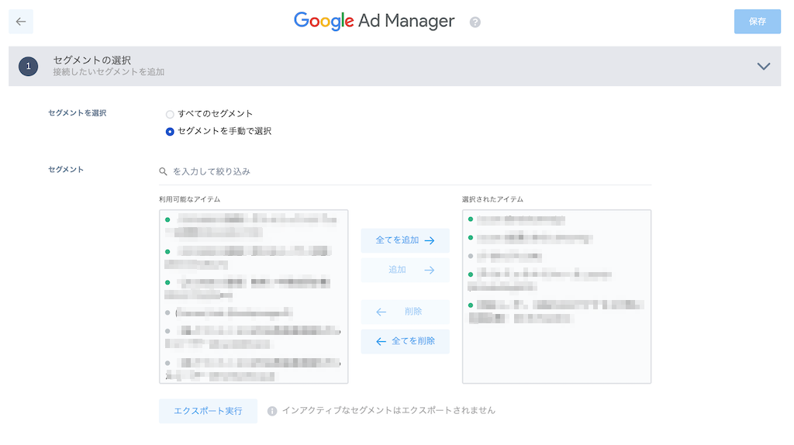Click the search magnifier icon
The image size is (794, 445).
coord(163,171)
